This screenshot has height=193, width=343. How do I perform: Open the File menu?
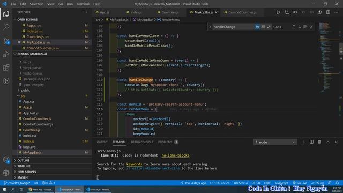[13, 4]
